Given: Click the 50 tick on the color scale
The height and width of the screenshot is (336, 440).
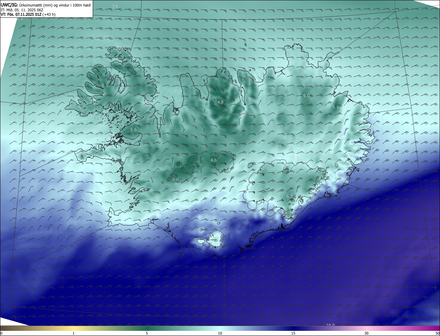Looking at the screenshot, I should [437, 333].
